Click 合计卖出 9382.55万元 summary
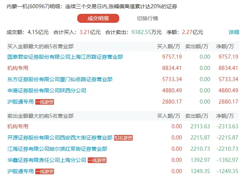246x178 pixels. pyautogui.click(x=133, y=32)
